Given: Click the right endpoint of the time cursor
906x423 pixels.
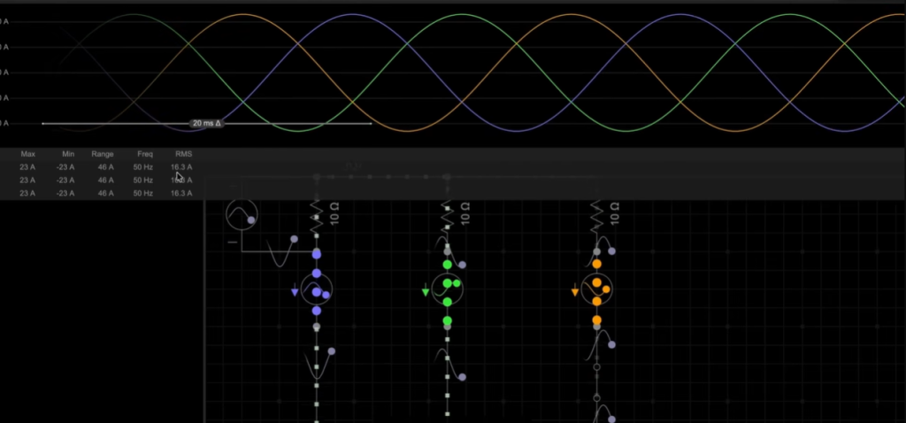Looking at the screenshot, I should click(x=371, y=124).
